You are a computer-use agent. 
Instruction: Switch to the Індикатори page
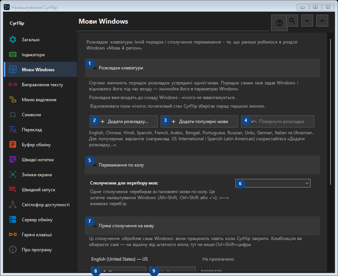(x=40, y=54)
